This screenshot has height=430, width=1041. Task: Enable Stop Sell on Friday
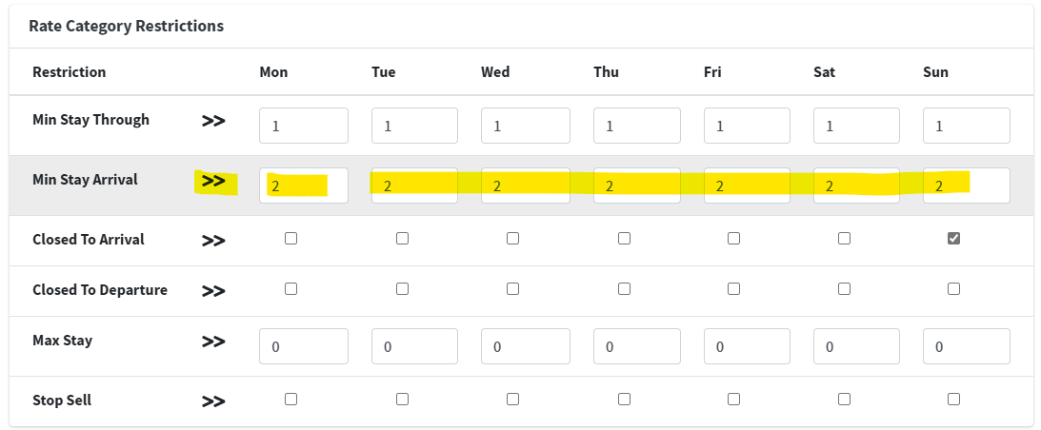pyautogui.click(x=733, y=400)
